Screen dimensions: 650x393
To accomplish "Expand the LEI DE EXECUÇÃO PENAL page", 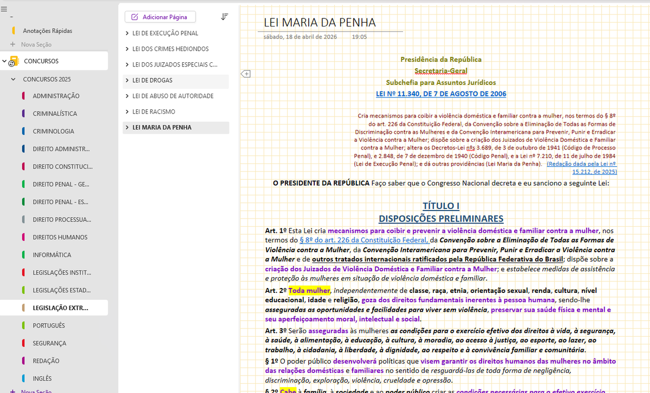I will point(127,34).
